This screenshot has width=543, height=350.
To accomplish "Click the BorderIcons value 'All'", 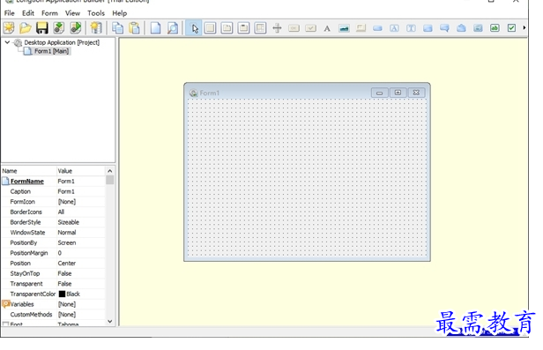I will 61,212.
